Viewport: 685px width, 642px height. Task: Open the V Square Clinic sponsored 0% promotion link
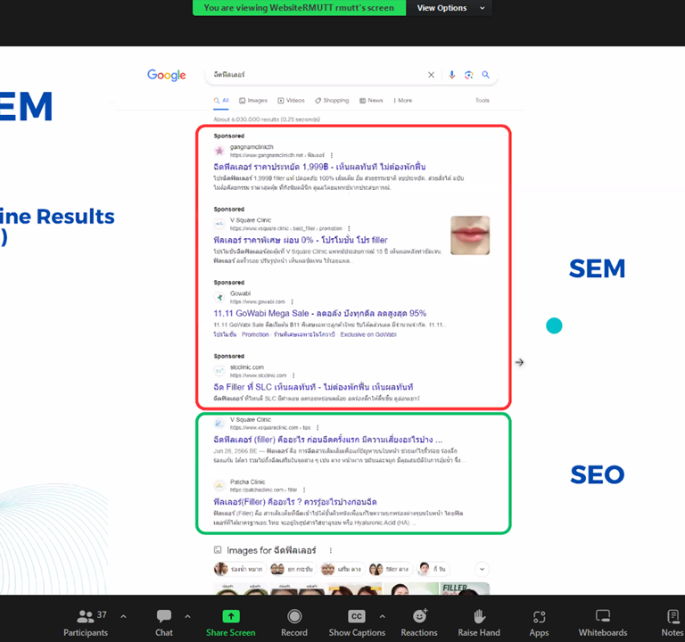click(301, 240)
